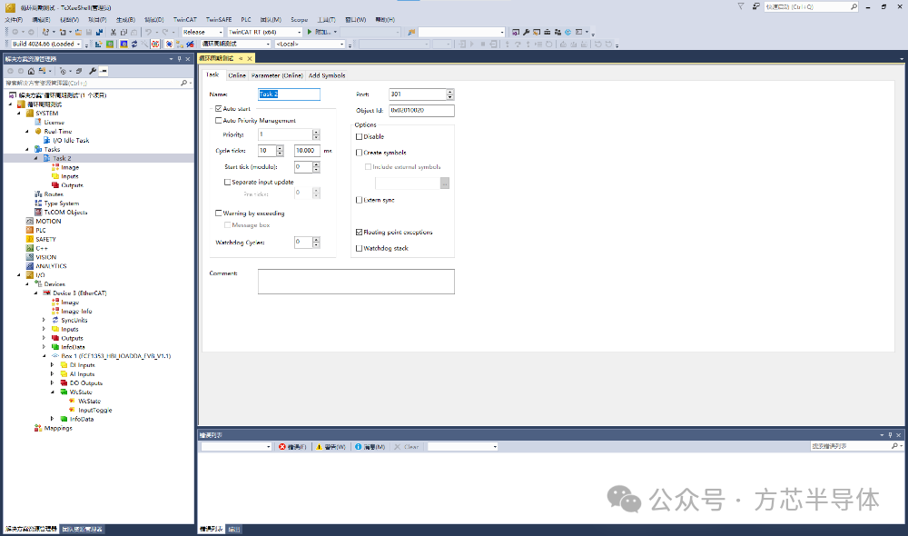The width and height of the screenshot is (908, 536).
Task: Click the messages filter button in error list
Action: 370,447
